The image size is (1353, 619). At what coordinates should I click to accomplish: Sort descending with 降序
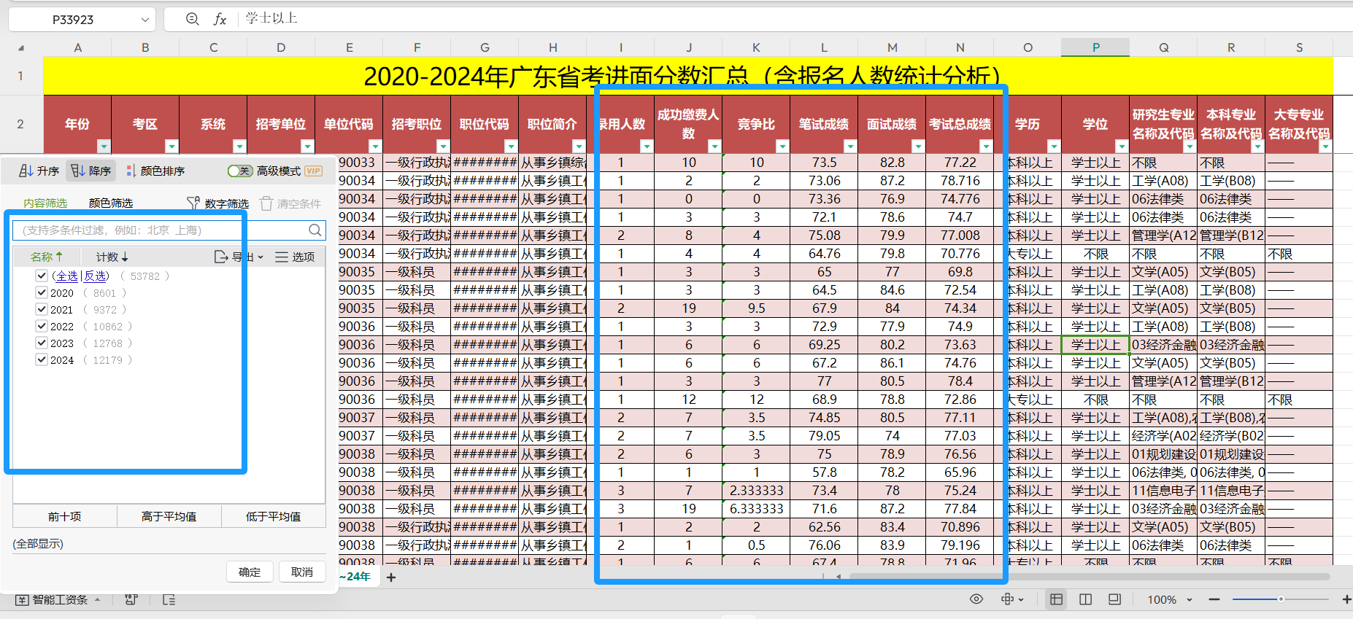point(91,171)
